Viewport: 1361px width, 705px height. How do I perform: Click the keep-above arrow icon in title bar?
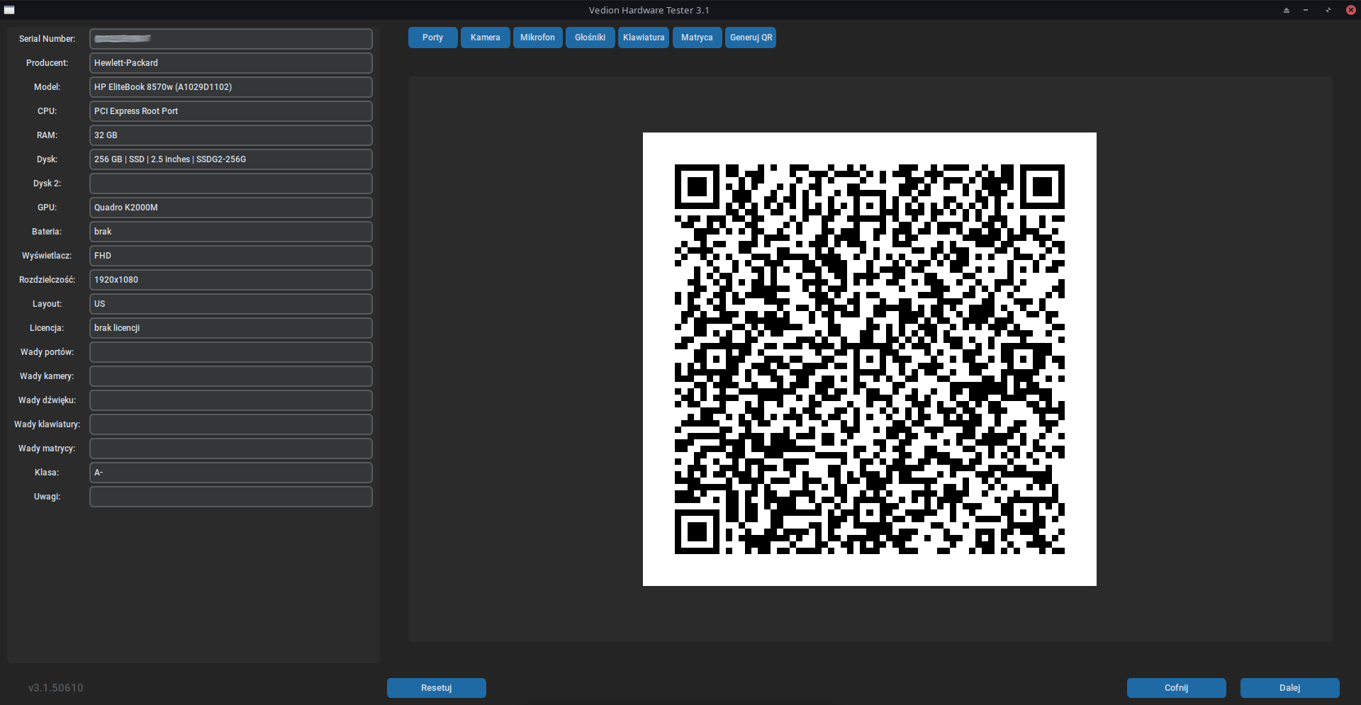coord(1287,10)
